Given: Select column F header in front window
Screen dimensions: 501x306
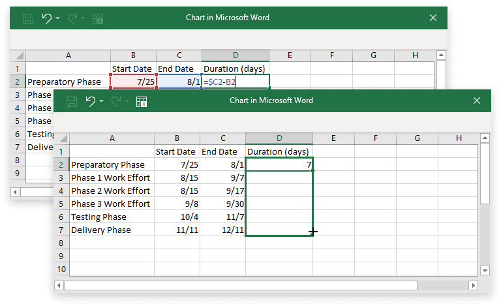Looking at the screenshot, I should coord(376,138).
